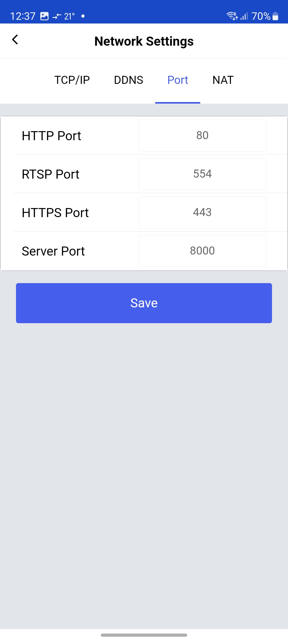Edit the HTTP Port field showing 80
The image size is (288, 641).
tap(202, 136)
